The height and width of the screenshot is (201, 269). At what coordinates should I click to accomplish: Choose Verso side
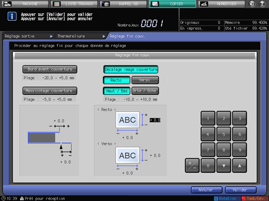pyautogui.click(x=145, y=80)
